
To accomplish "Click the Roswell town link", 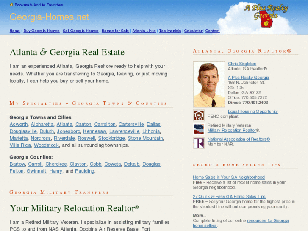I will [x=86, y=138].
